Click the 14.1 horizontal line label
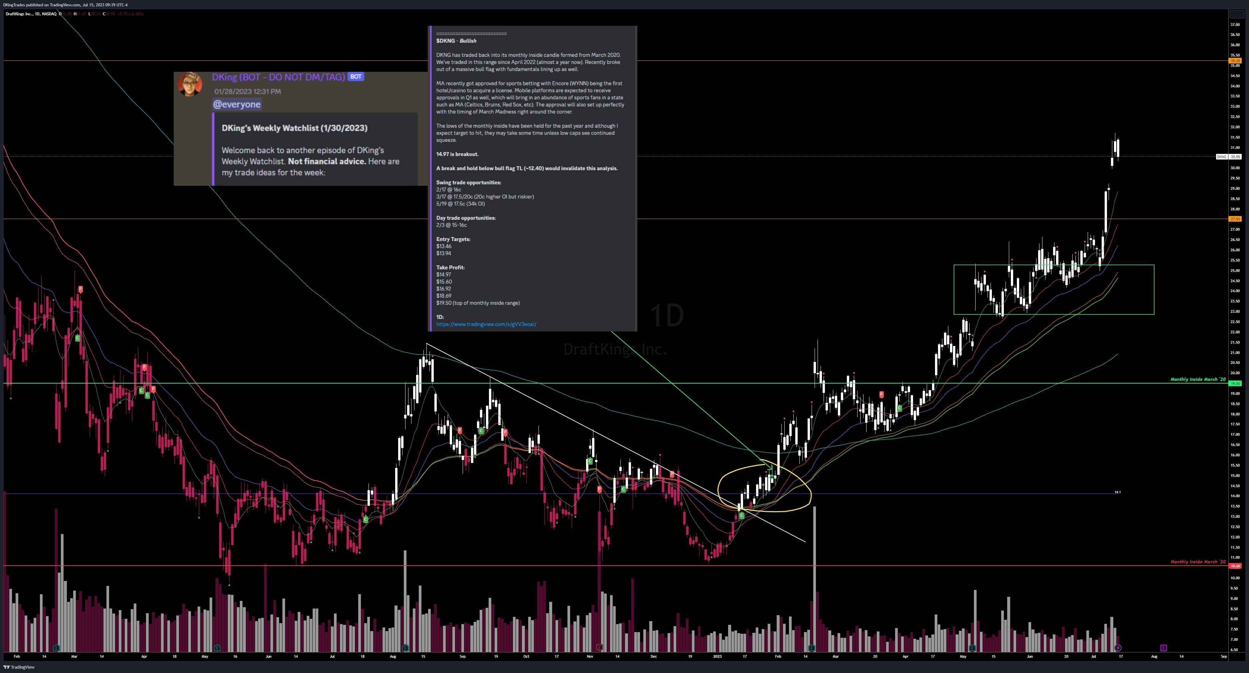The height and width of the screenshot is (673, 1249). point(1118,492)
